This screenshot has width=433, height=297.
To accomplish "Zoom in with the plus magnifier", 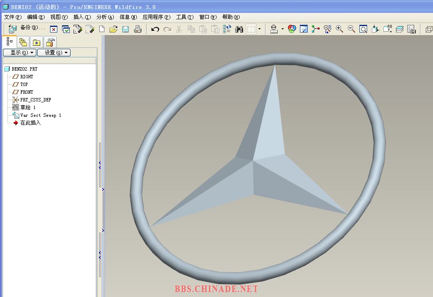I will 339,29.
